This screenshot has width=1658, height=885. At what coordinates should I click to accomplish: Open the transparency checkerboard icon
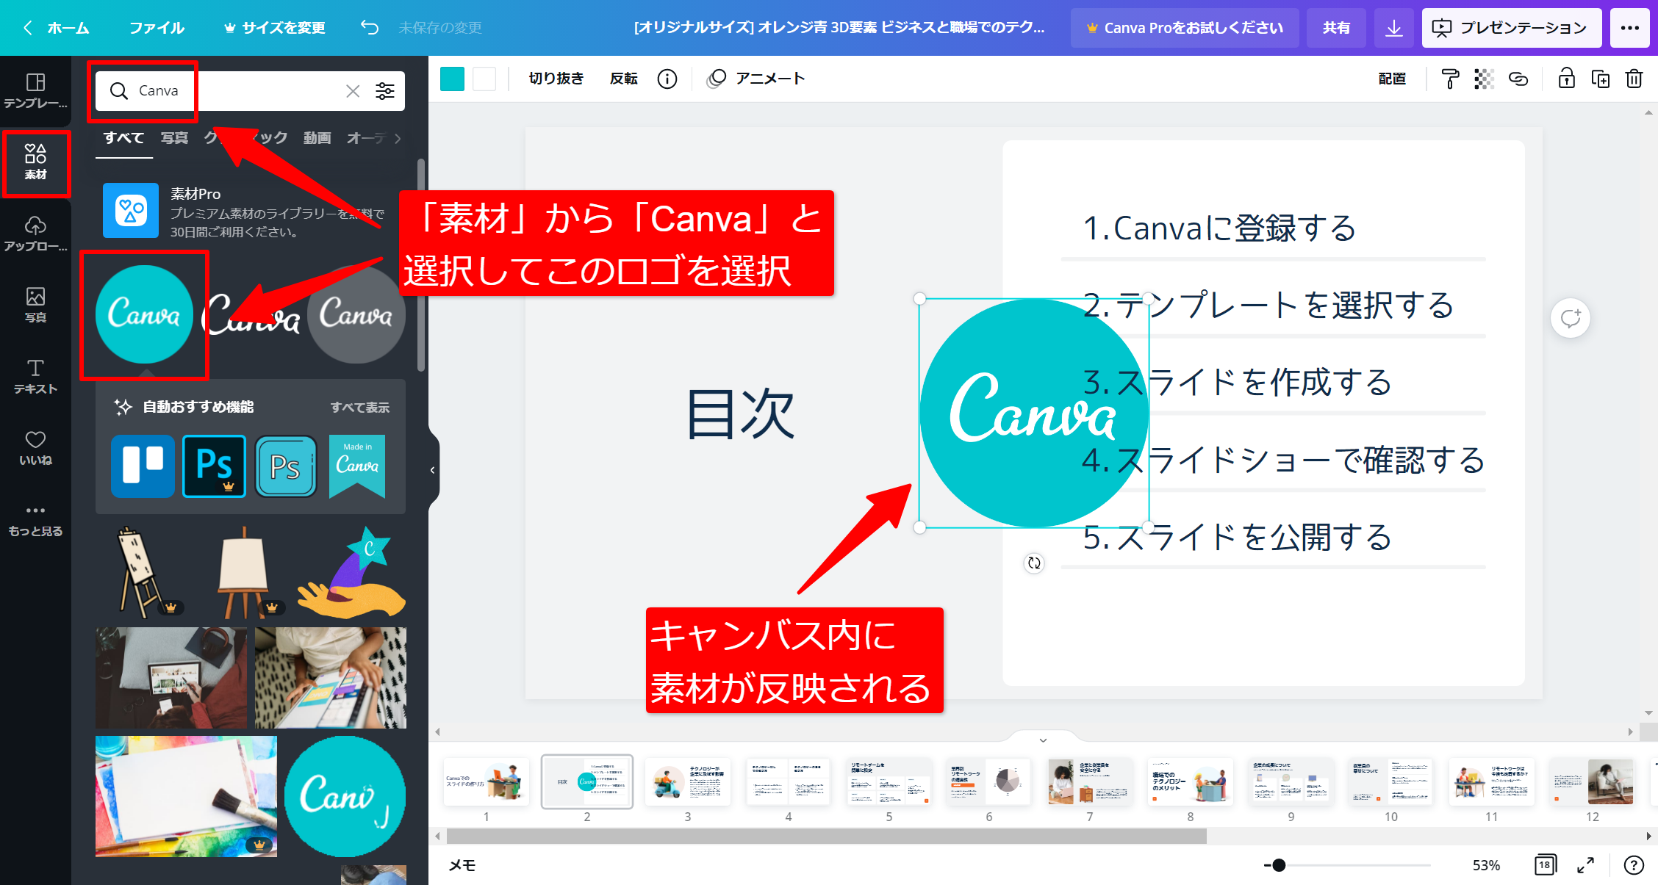(x=1484, y=79)
